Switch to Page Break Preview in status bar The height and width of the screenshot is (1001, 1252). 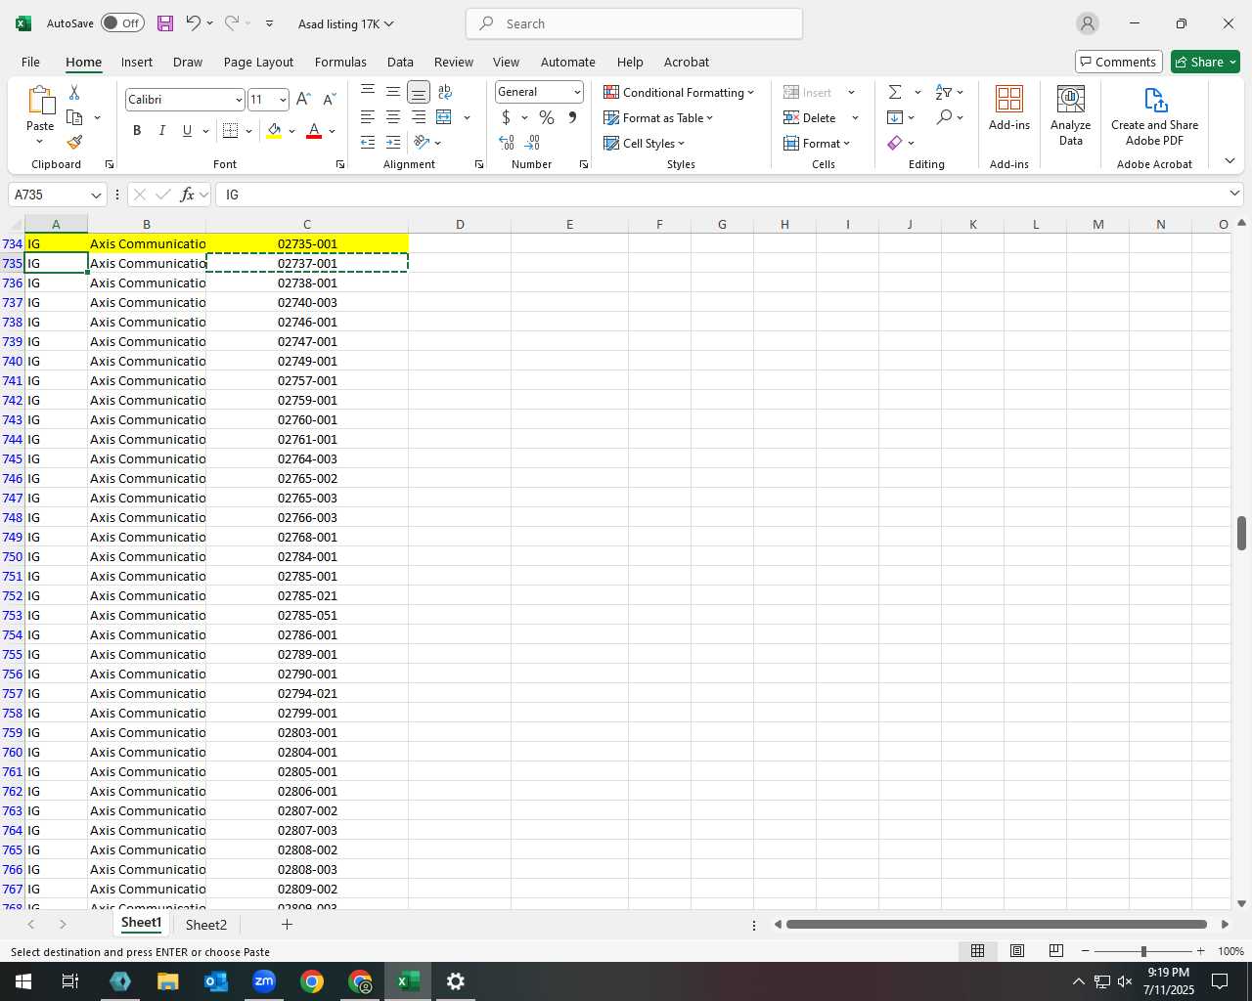1056,951
